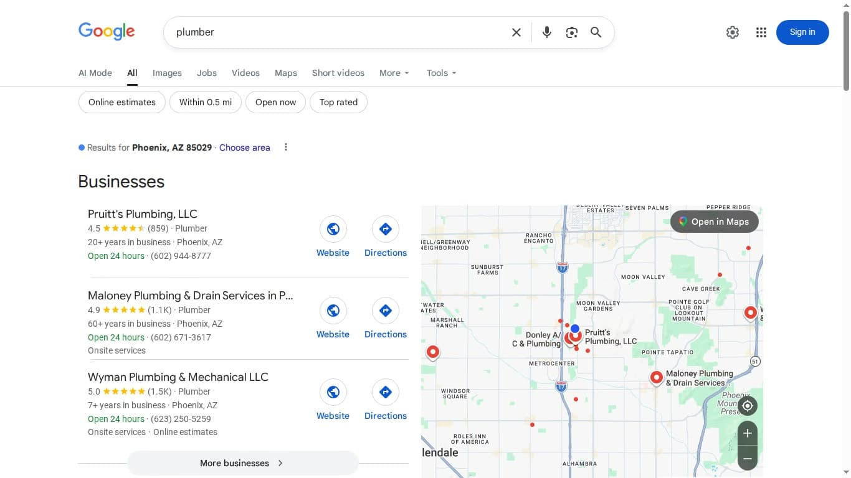Image resolution: width=851 pixels, height=478 pixels.
Task: Click the Google logo
Action: 107,32
